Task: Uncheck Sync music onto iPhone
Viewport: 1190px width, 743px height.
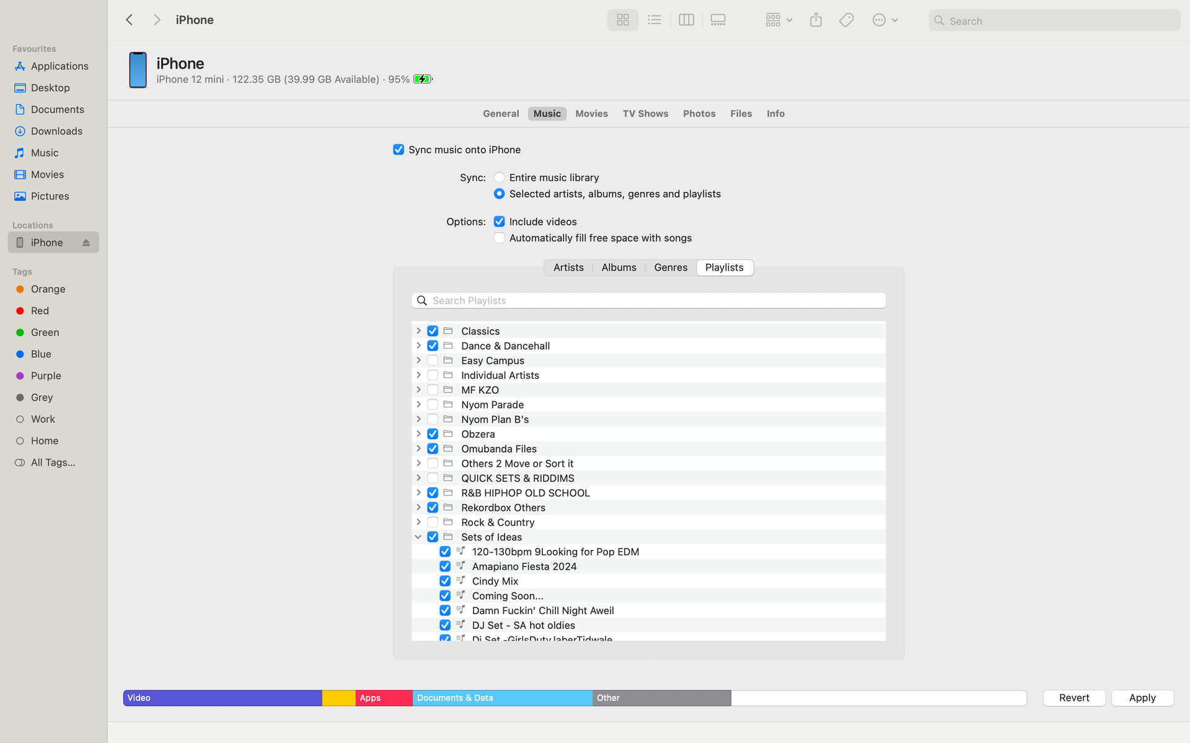Action: pos(399,150)
